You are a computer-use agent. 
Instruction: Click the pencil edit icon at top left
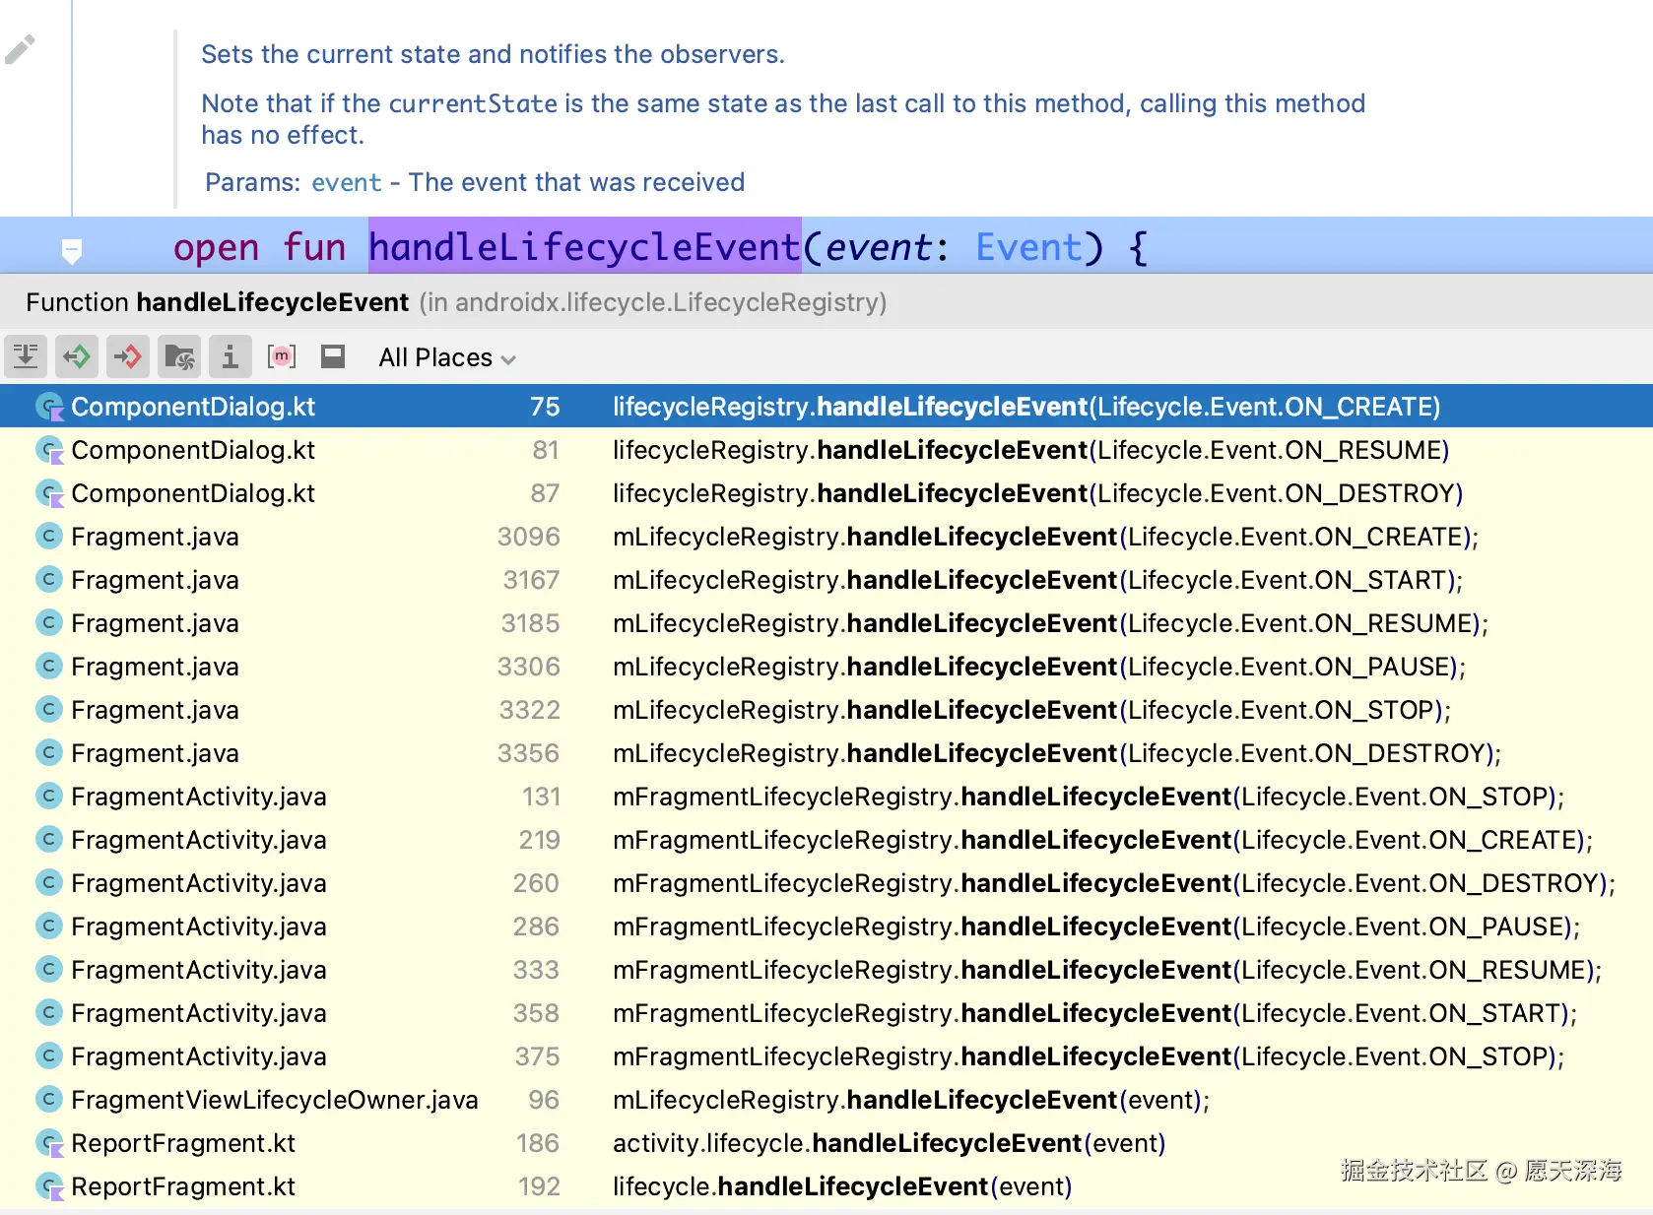tap(21, 48)
